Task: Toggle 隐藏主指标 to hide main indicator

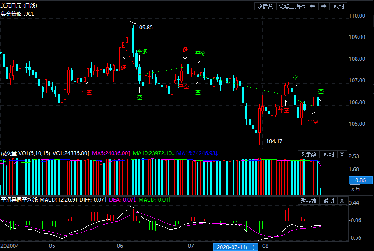Action: 291,6
